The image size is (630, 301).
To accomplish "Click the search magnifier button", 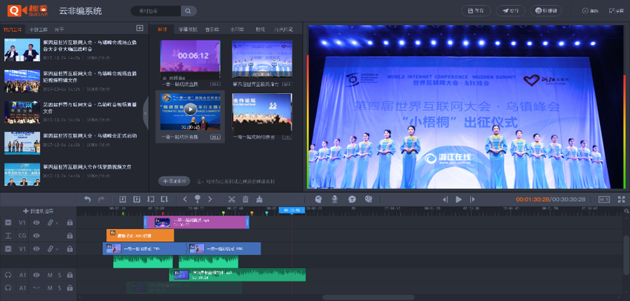I will point(189,10).
